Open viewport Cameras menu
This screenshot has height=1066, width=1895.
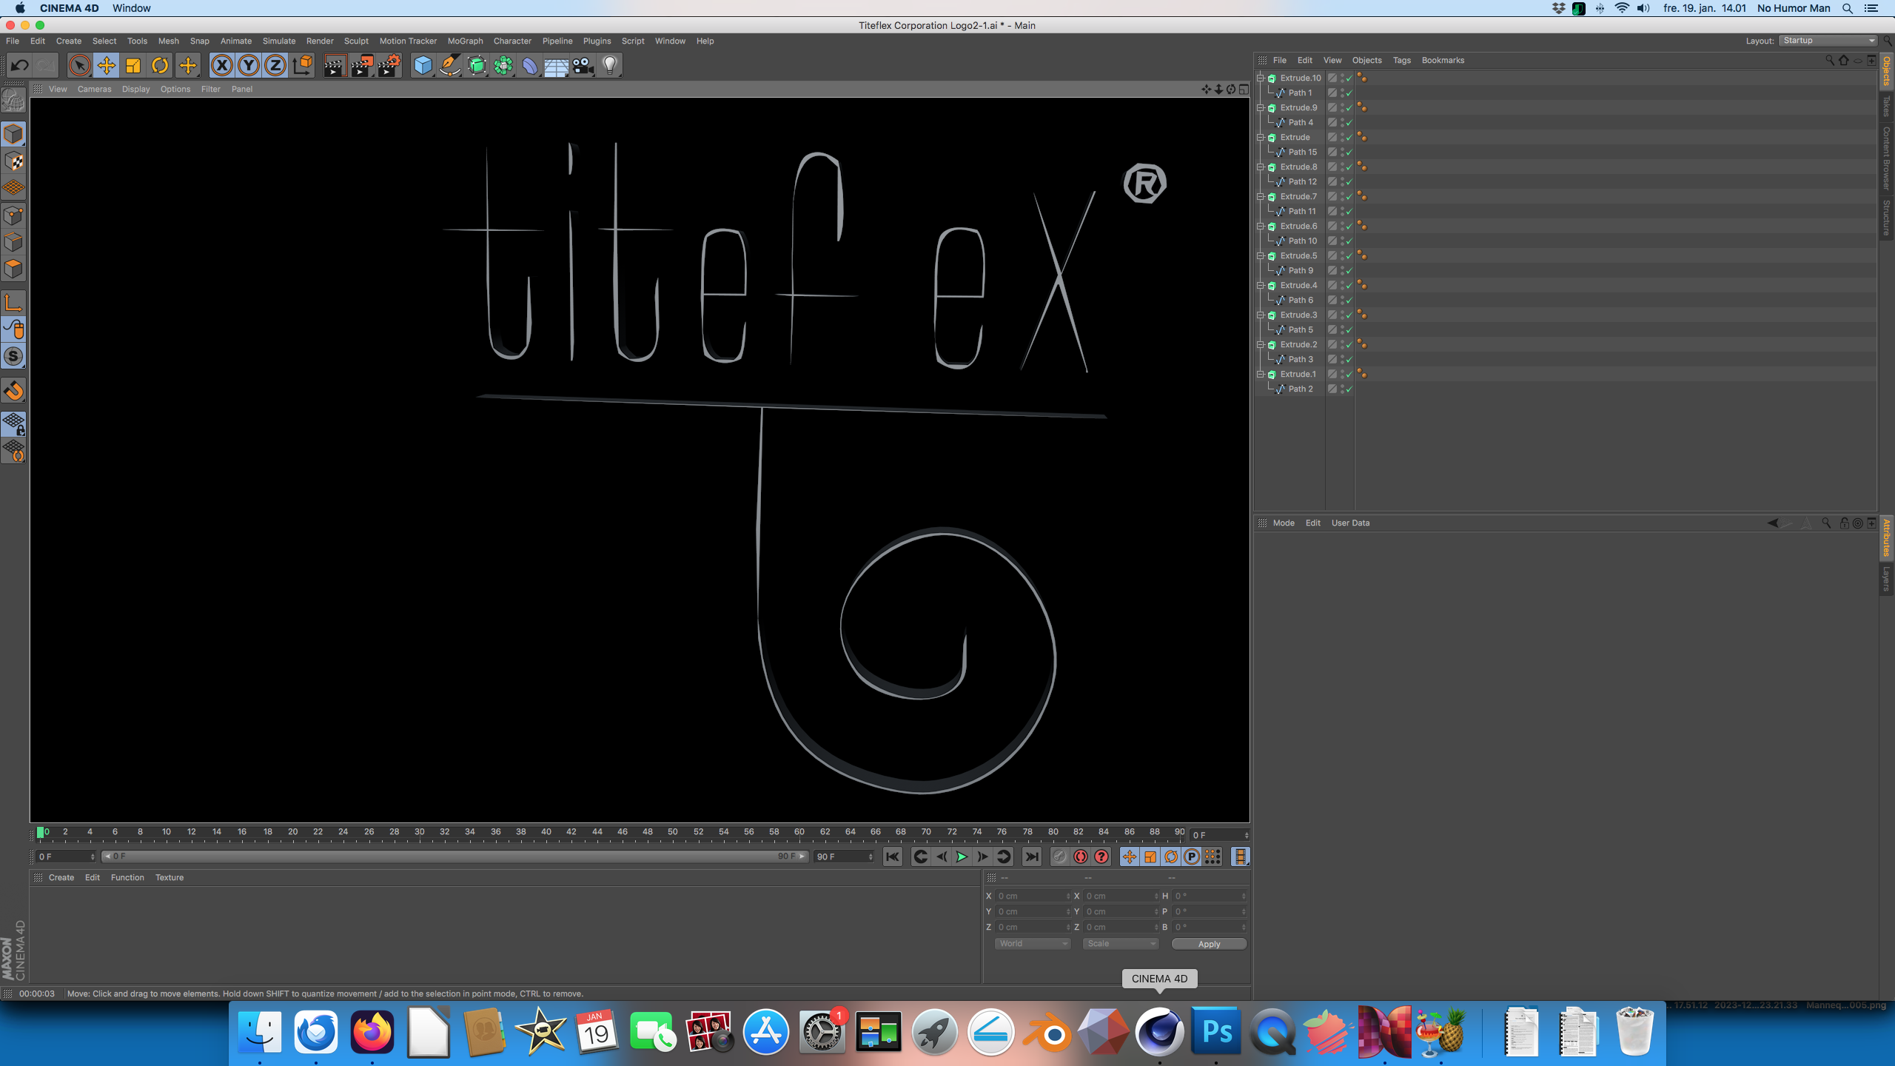point(94,89)
